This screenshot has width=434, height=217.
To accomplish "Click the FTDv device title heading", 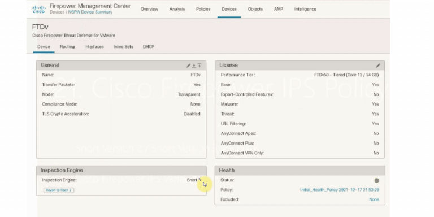I will pos(41,27).
